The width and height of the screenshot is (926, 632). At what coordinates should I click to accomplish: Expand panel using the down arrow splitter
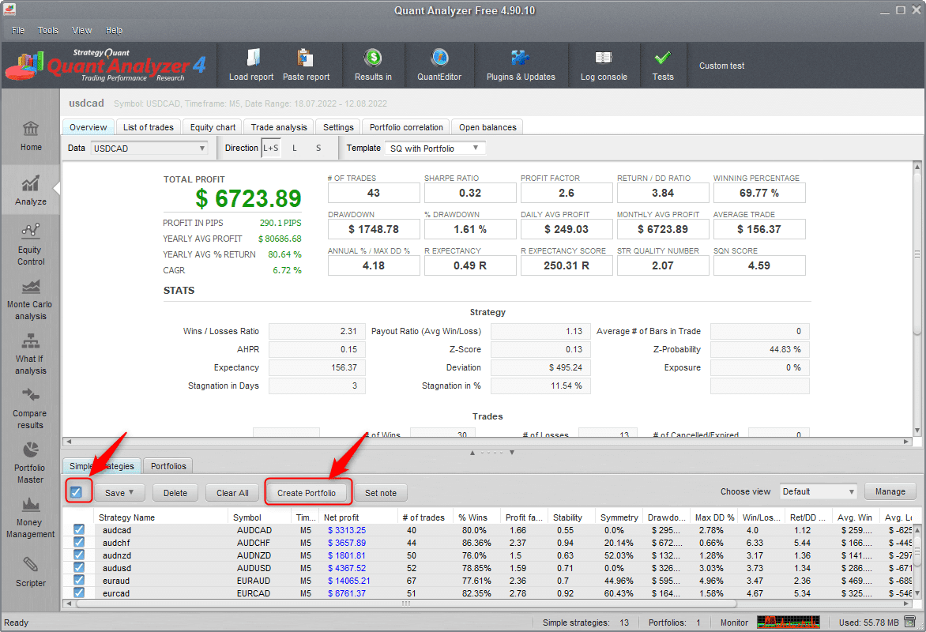coord(512,453)
